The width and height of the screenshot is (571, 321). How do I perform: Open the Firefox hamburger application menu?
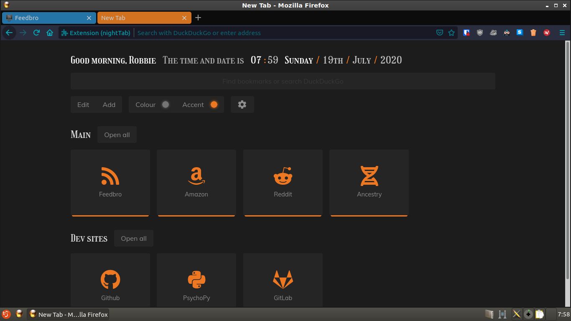click(x=562, y=32)
